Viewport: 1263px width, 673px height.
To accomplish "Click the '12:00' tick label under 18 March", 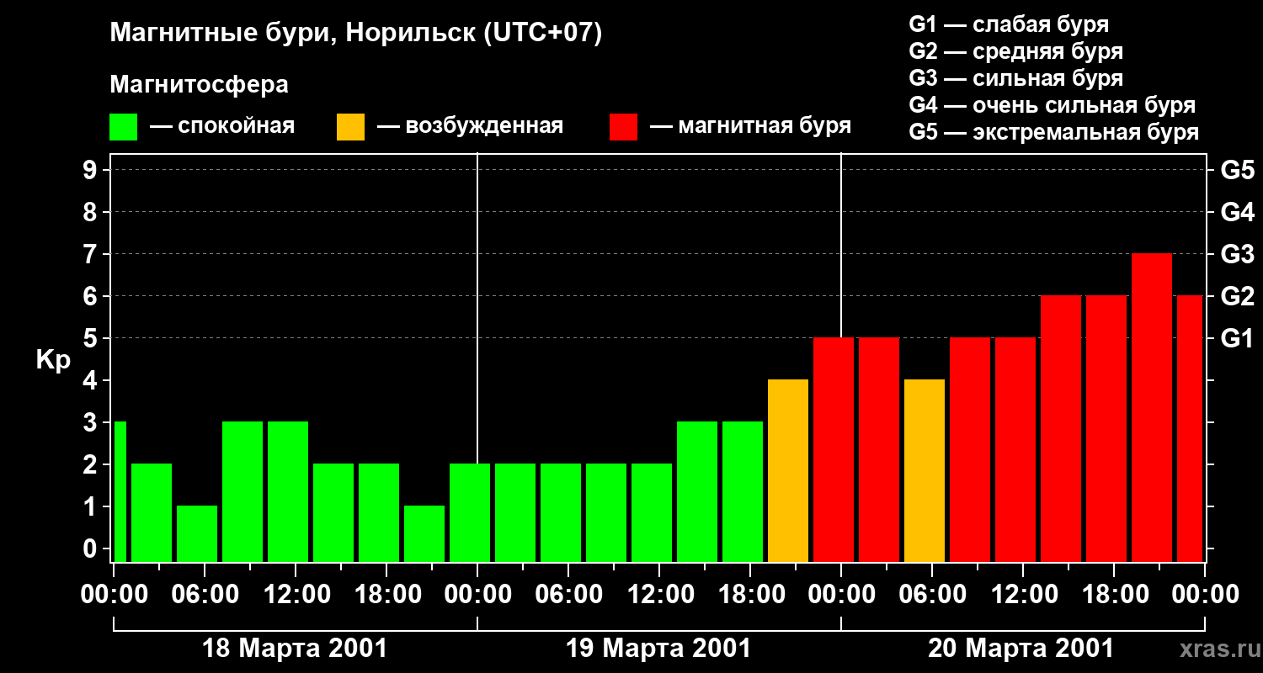I will (x=296, y=594).
